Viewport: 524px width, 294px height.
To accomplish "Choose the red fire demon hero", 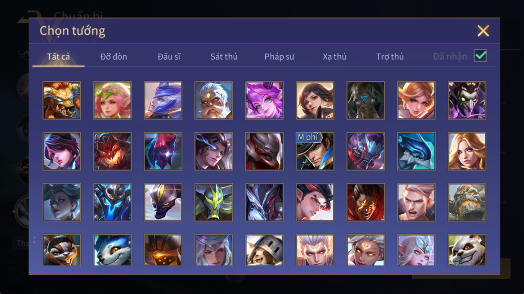I will (112, 151).
